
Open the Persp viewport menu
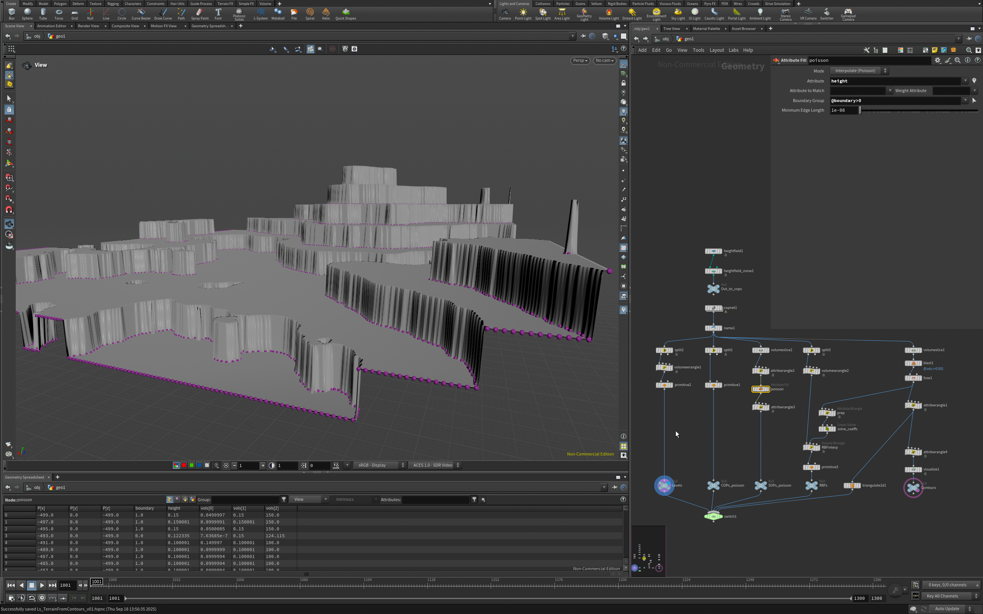(580, 61)
